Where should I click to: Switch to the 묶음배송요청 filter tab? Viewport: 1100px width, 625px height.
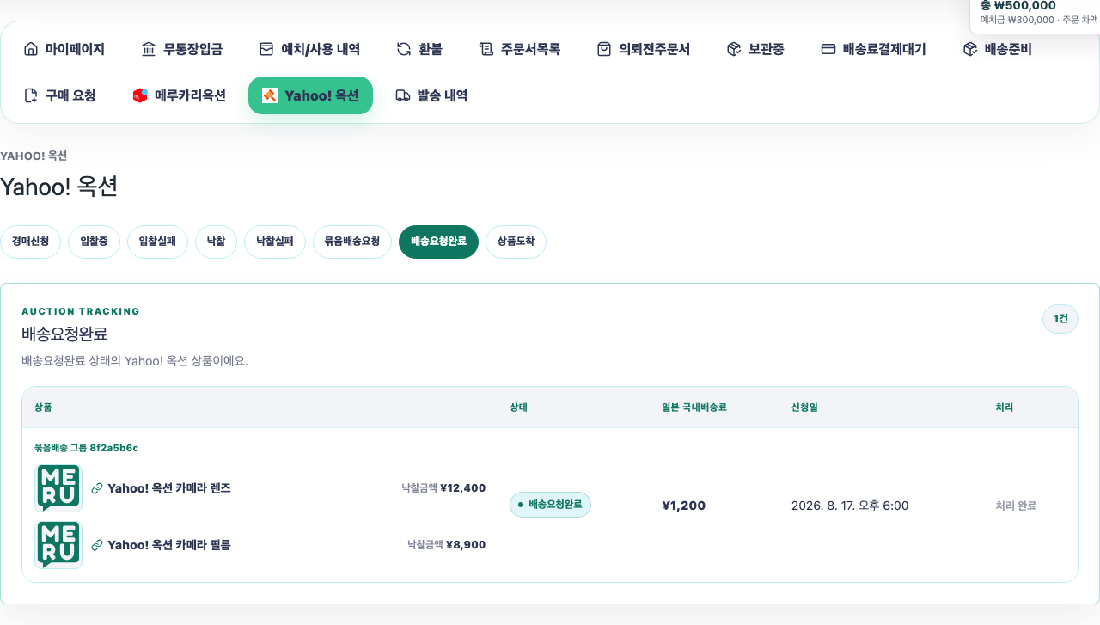pyautogui.click(x=352, y=242)
